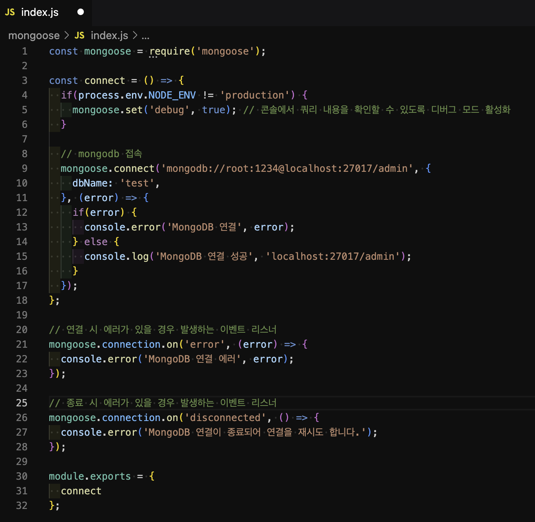Click the comment on line 25
This screenshot has width=535, height=522.
162,403
